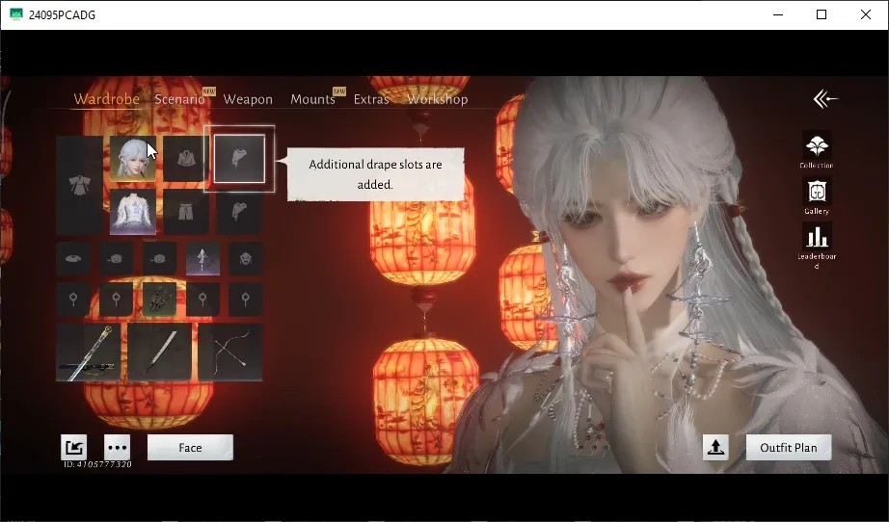Click the upload share icon

(x=715, y=447)
